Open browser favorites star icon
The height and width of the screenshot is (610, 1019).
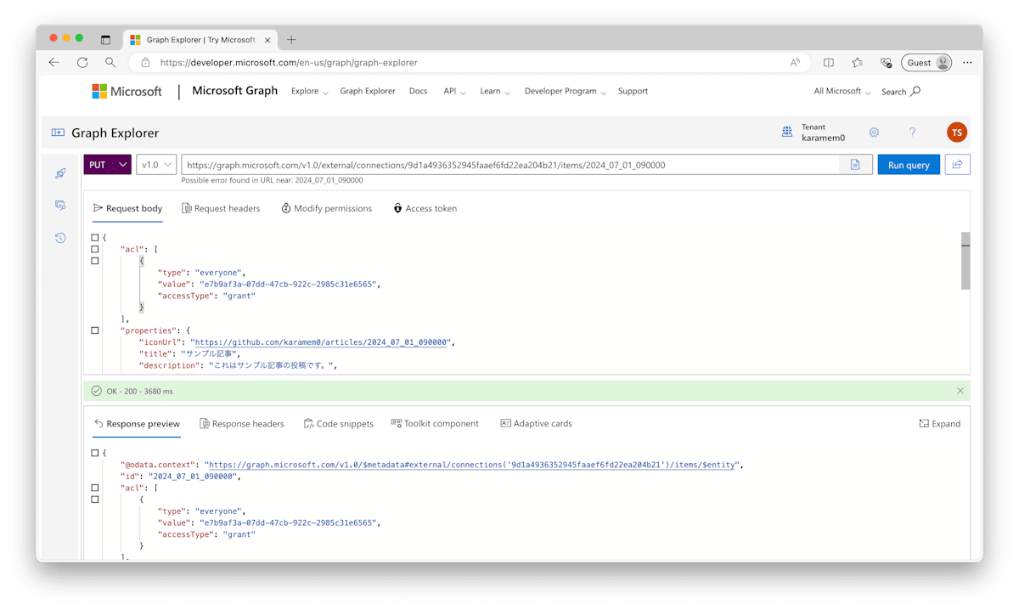[858, 62]
